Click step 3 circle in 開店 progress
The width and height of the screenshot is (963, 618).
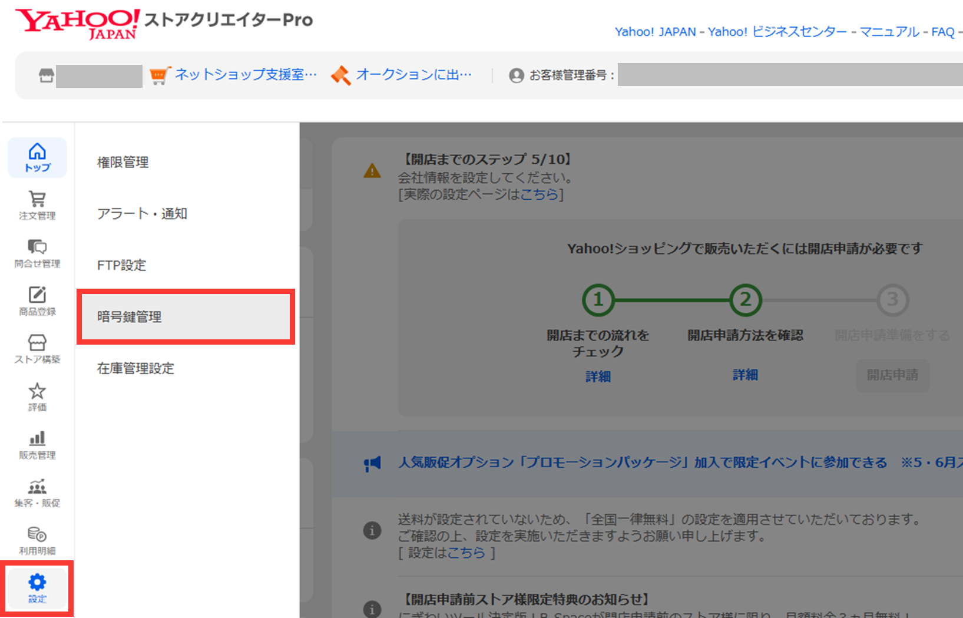click(x=892, y=300)
